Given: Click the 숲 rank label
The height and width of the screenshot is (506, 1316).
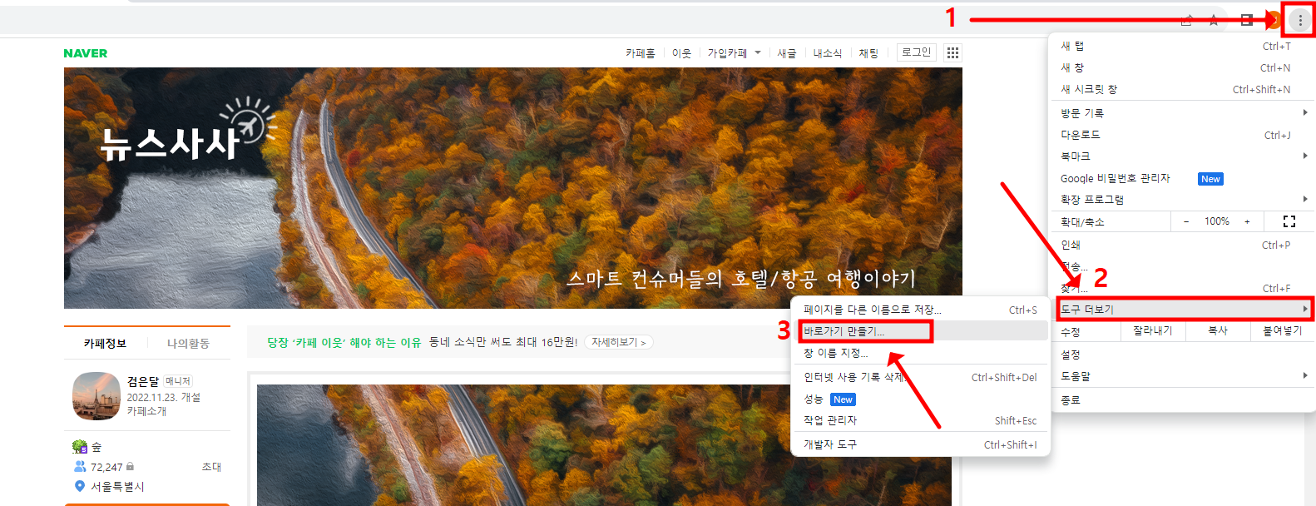Looking at the screenshot, I should 96,447.
